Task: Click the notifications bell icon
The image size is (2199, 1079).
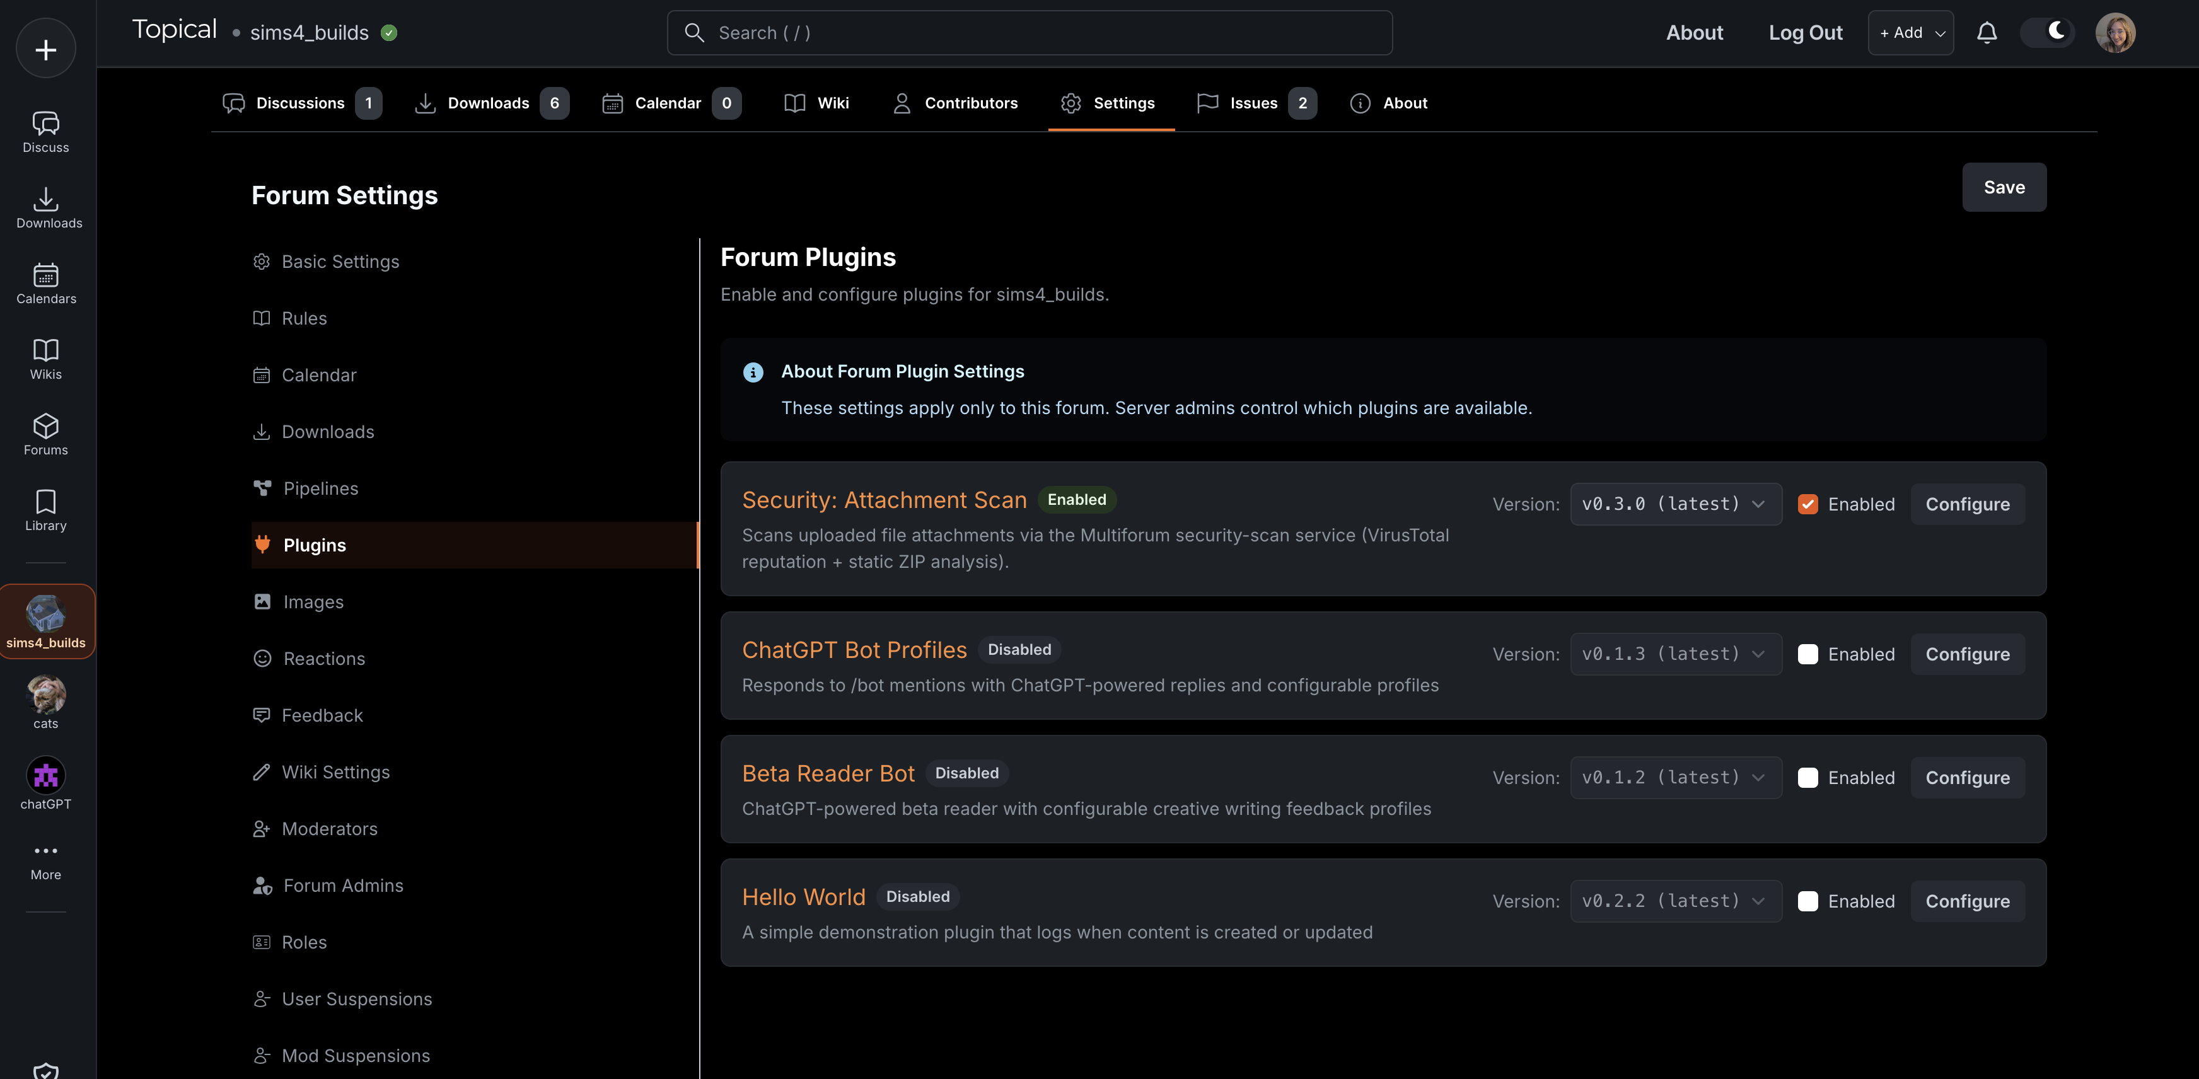Action: [x=1987, y=32]
